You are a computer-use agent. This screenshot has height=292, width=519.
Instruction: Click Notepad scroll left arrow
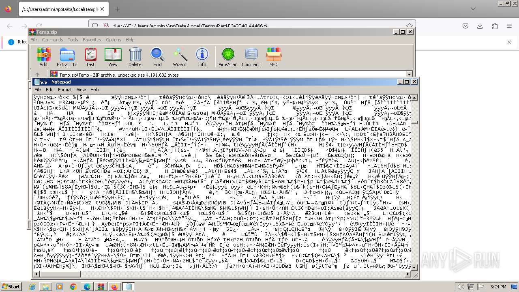point(36,275)
